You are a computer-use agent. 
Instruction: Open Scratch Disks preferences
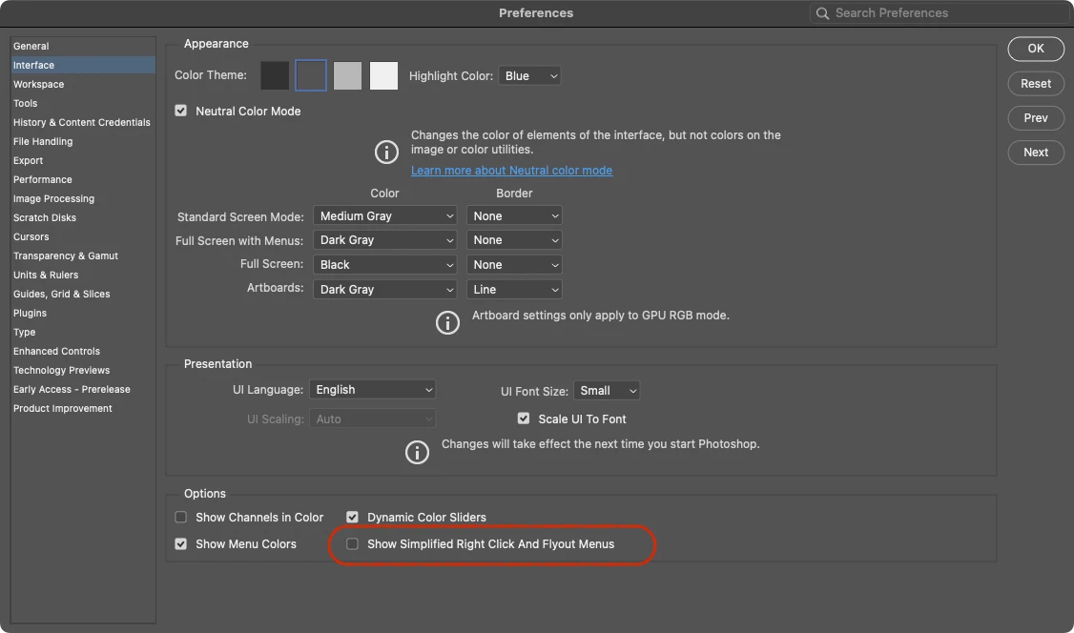(83, 218)
